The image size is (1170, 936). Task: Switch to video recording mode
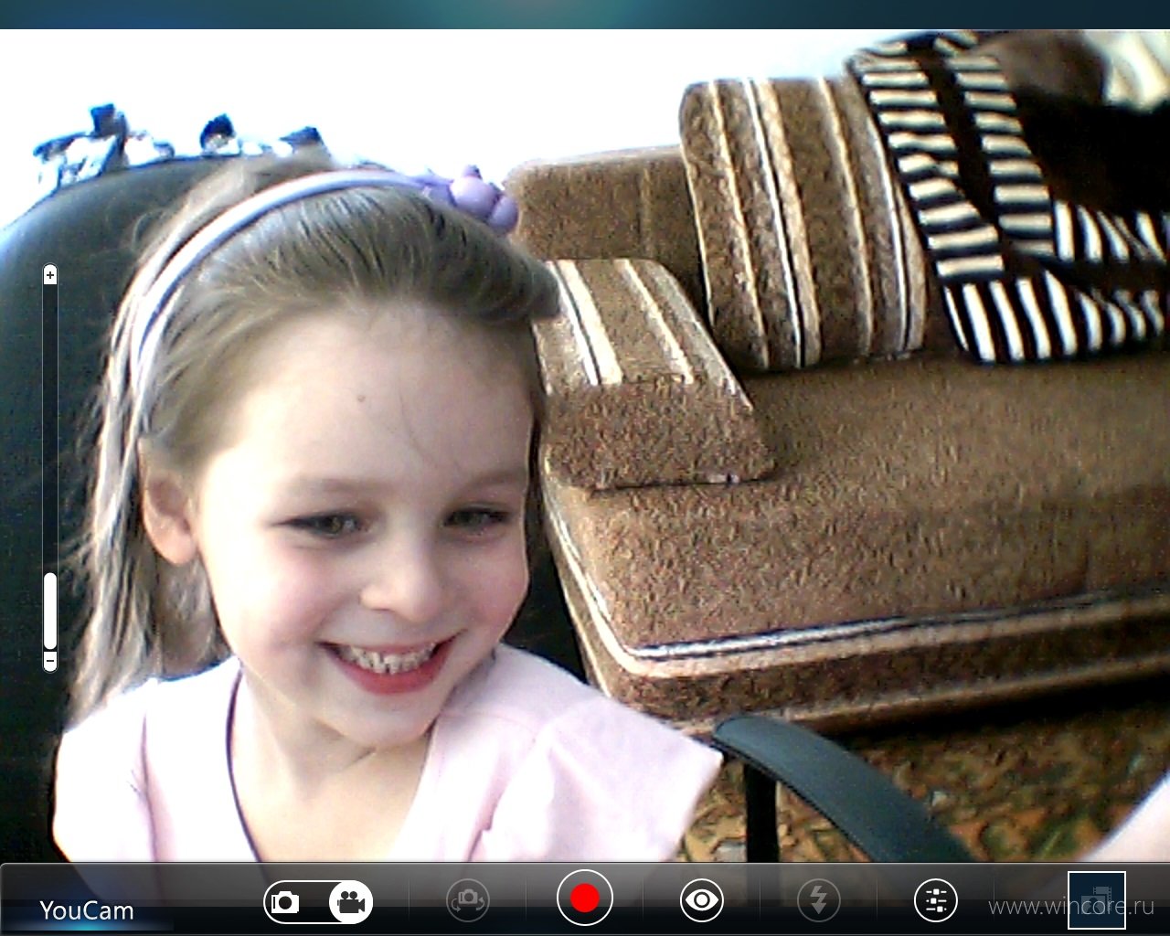[350, 903]
